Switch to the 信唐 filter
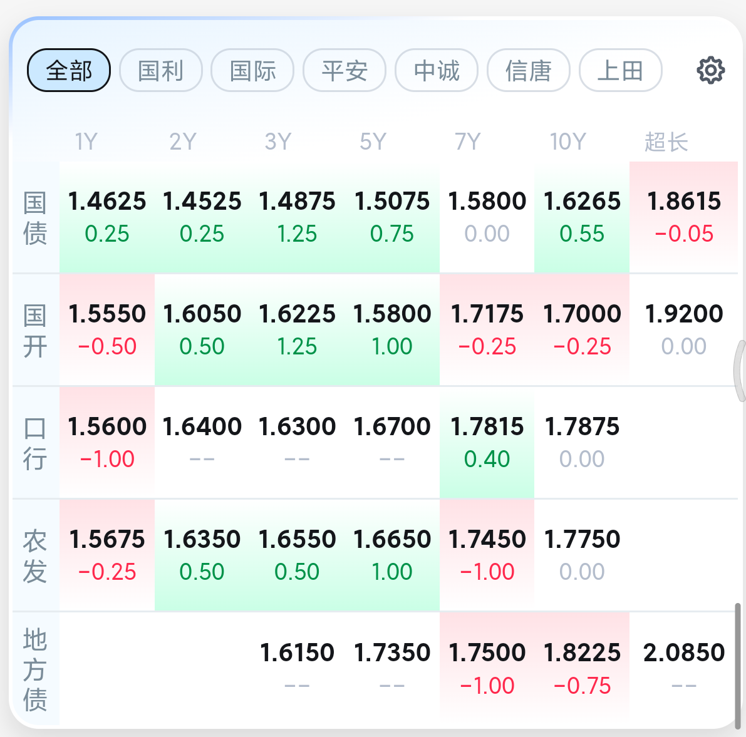This screenshot has height=737, width=746. click(529, 70)
